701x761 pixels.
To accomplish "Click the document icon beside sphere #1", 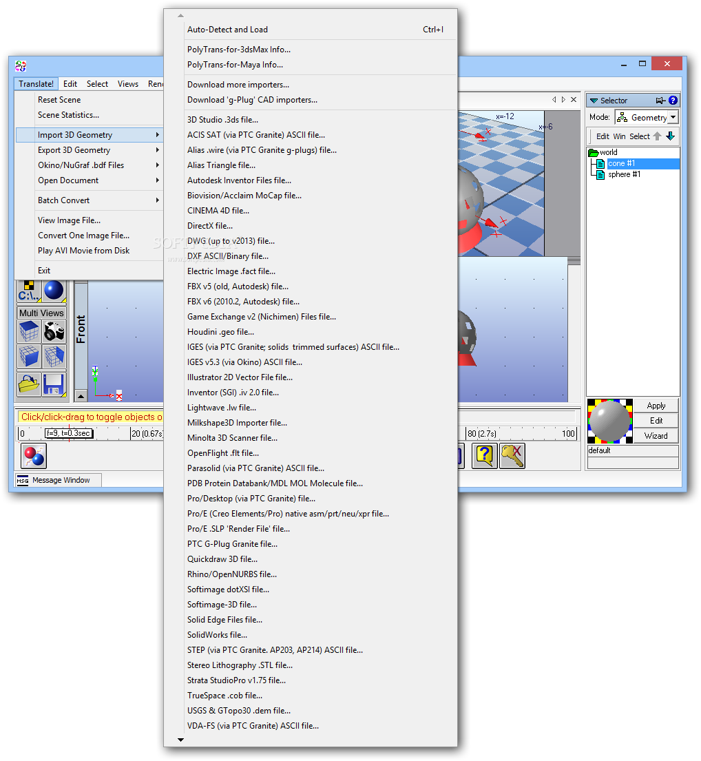I will pos(600,174).
